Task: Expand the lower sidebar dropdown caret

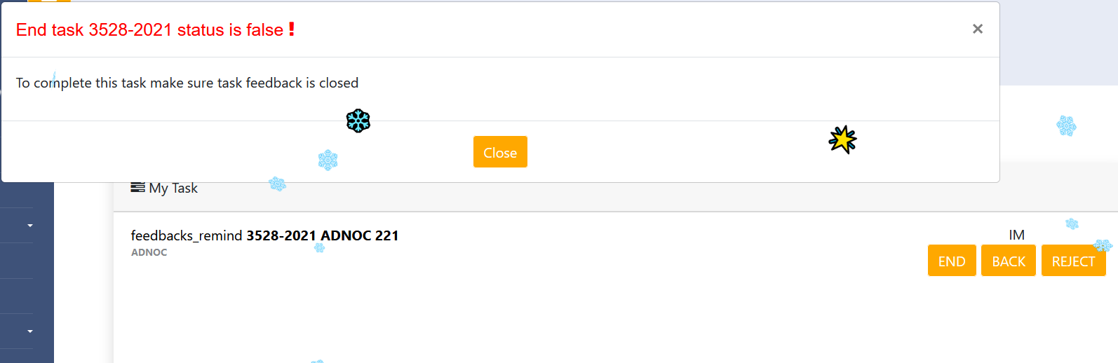Action: [30, 331]
